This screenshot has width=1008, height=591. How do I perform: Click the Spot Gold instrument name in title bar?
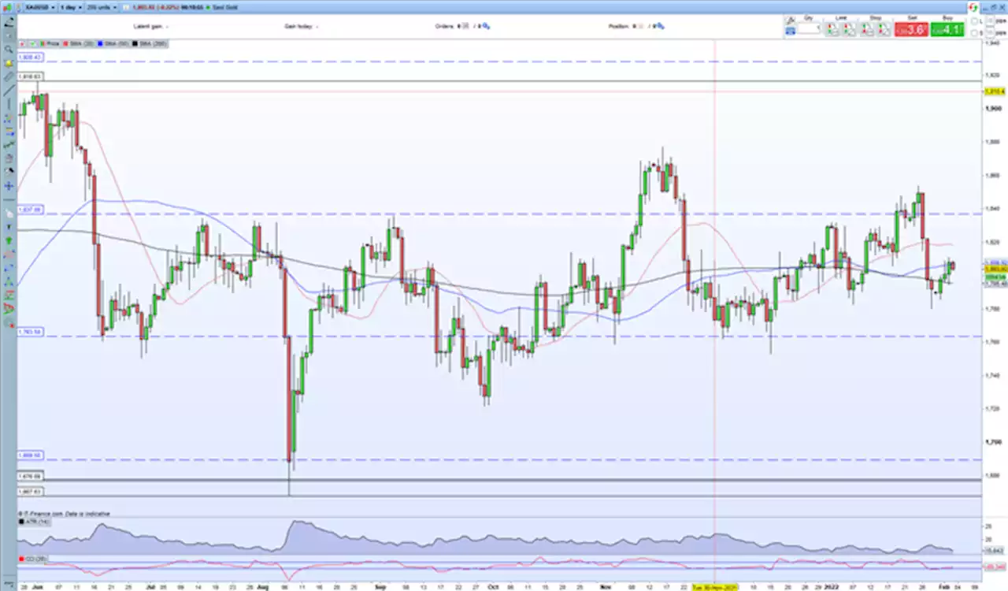pos(225,7)
